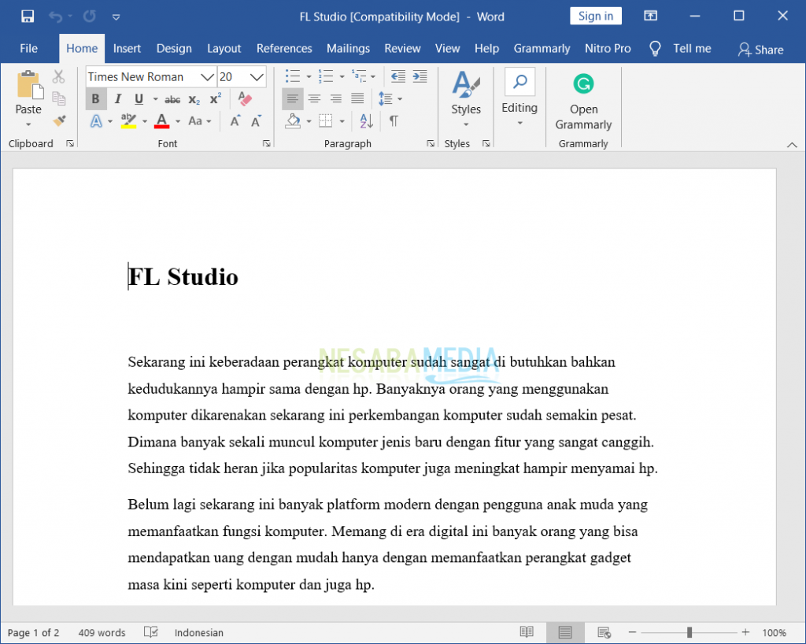Open the Editing group menu

pos(519,98)
